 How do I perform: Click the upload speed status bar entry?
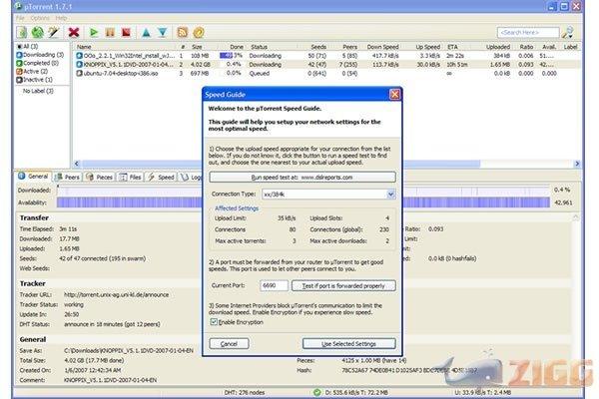[483, 392]
